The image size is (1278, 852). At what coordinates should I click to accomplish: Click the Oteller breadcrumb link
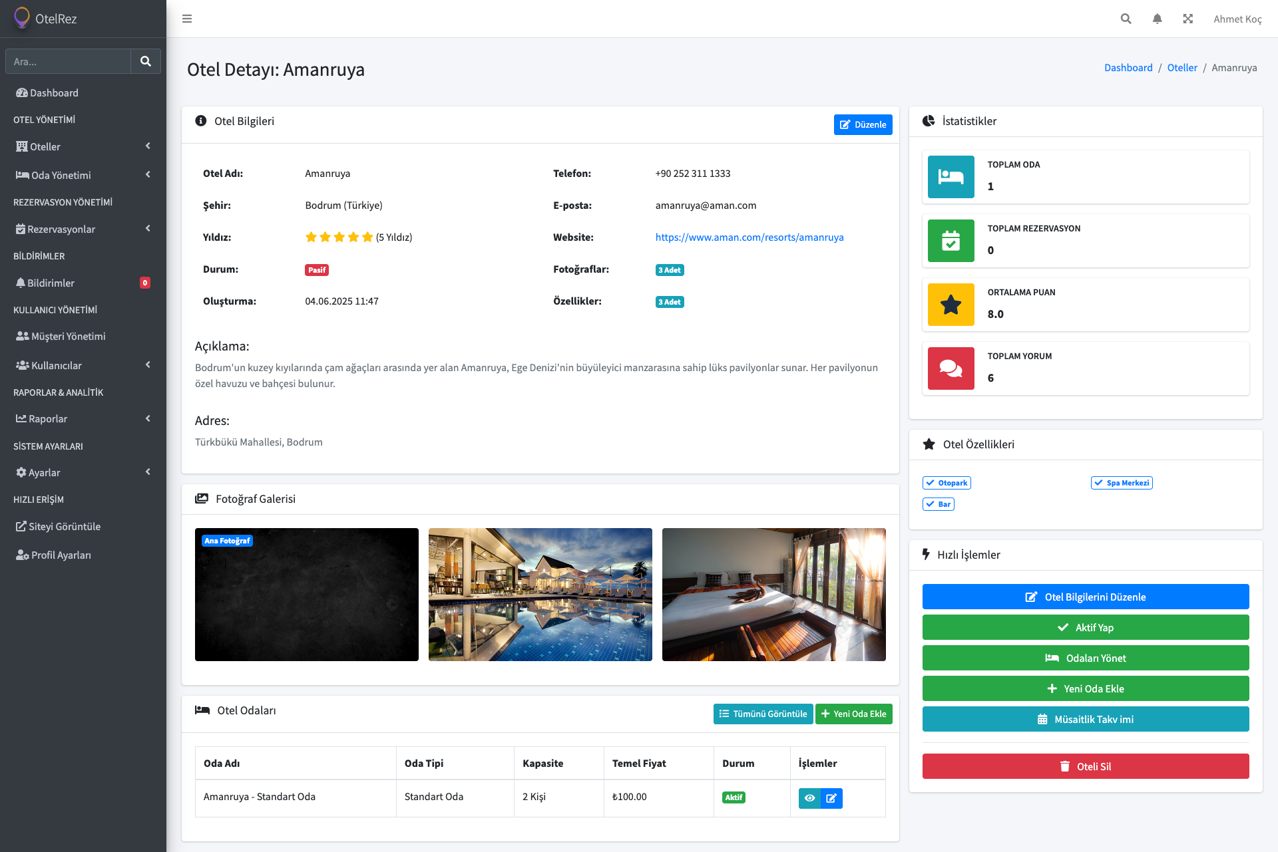pos(1182,68)
